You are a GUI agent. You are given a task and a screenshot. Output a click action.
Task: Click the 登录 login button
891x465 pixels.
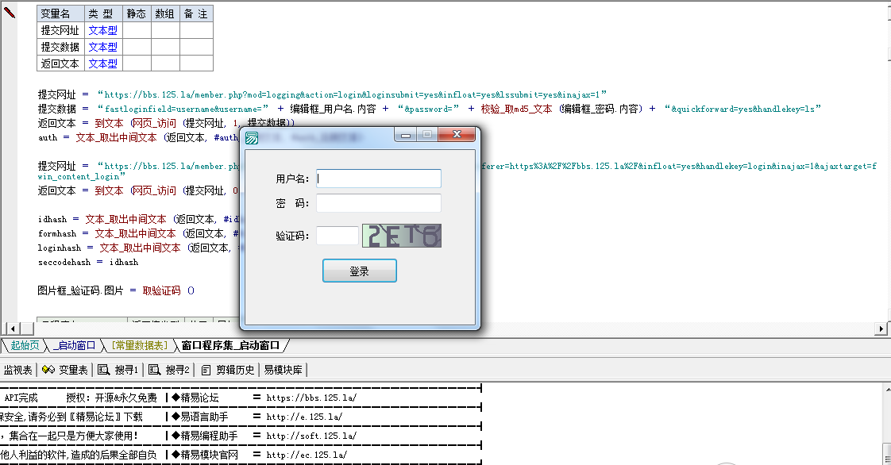pyautogui.click(x=359, y=271)
